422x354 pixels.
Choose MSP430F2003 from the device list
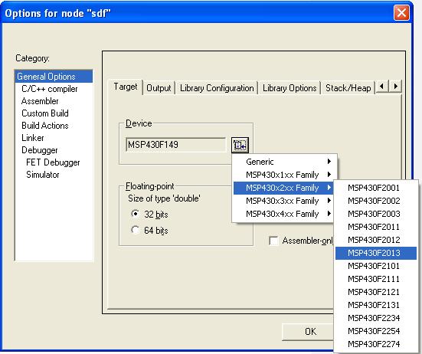376,214
